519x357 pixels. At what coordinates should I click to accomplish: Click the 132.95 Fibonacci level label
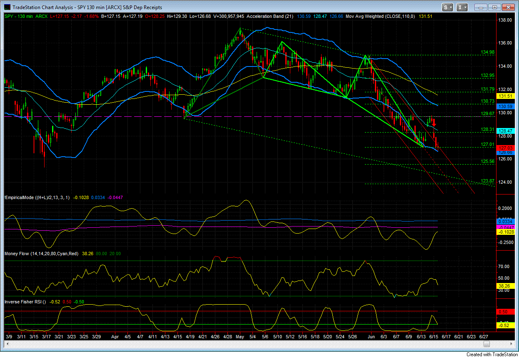487,76
